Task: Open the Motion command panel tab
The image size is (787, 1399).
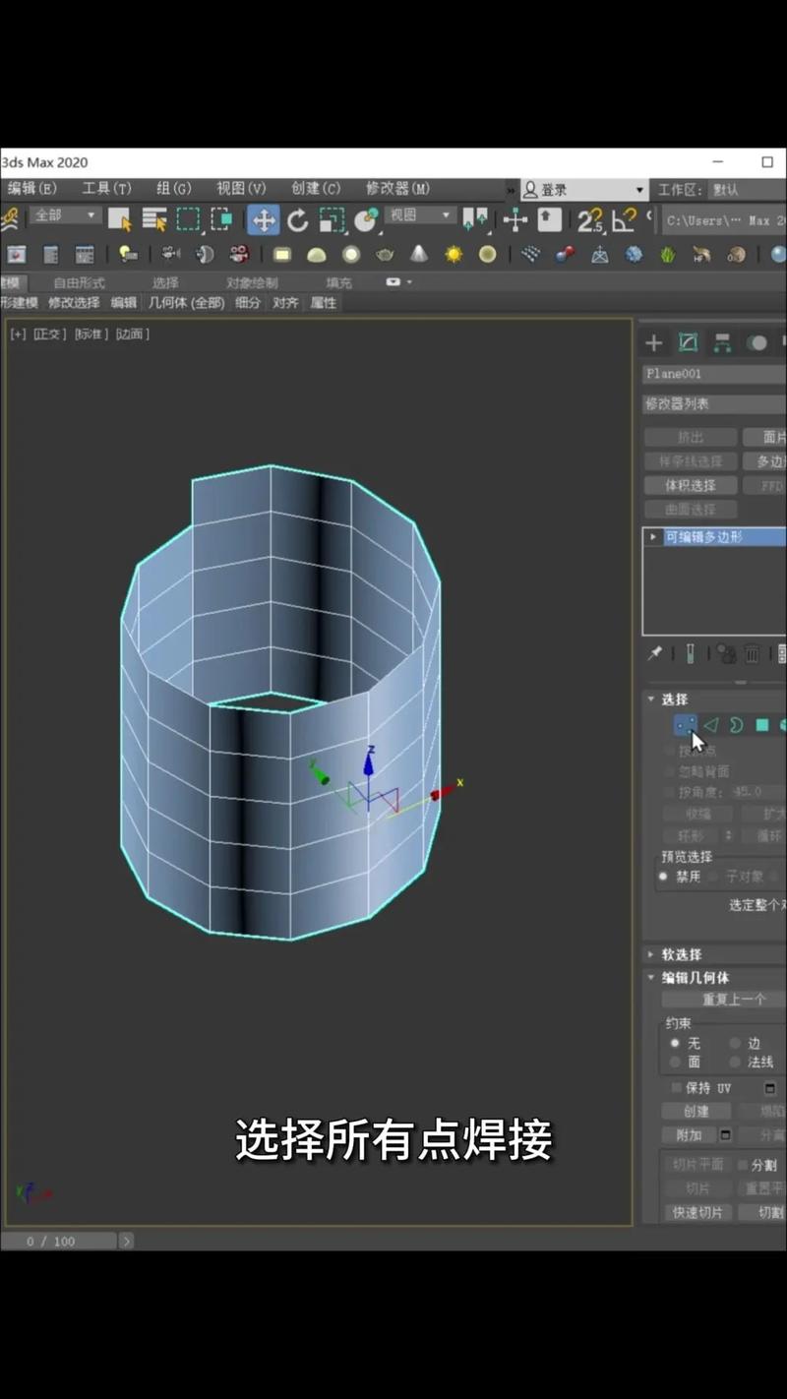Action: tap(757, 342)
